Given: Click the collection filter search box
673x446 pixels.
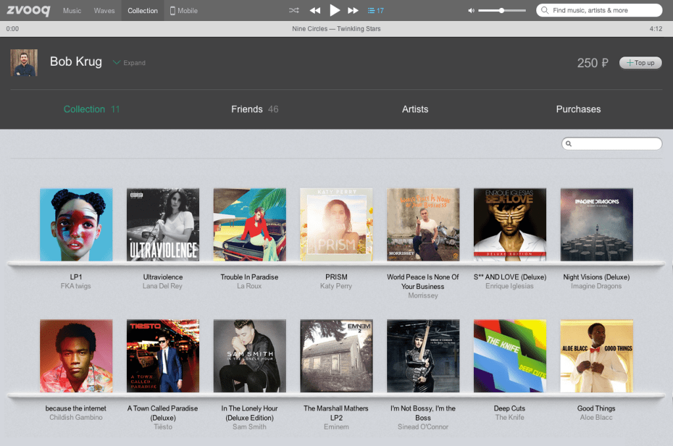Looking at the screenshot, I should [612, 144].
